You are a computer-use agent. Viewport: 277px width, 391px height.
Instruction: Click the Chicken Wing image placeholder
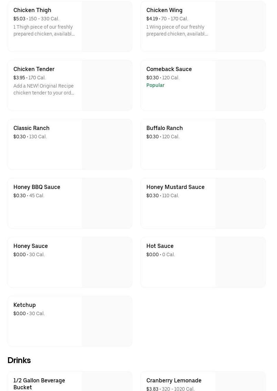(x=240, y=26)
